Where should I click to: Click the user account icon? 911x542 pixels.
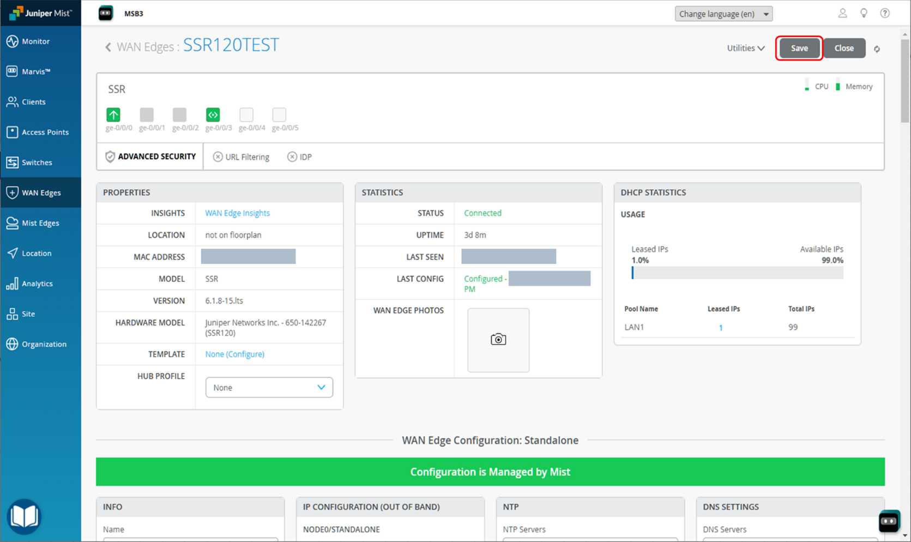(x=842, y=13)
